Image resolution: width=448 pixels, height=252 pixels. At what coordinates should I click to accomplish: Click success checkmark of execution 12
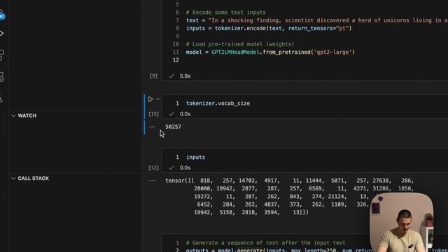point(171,168)
